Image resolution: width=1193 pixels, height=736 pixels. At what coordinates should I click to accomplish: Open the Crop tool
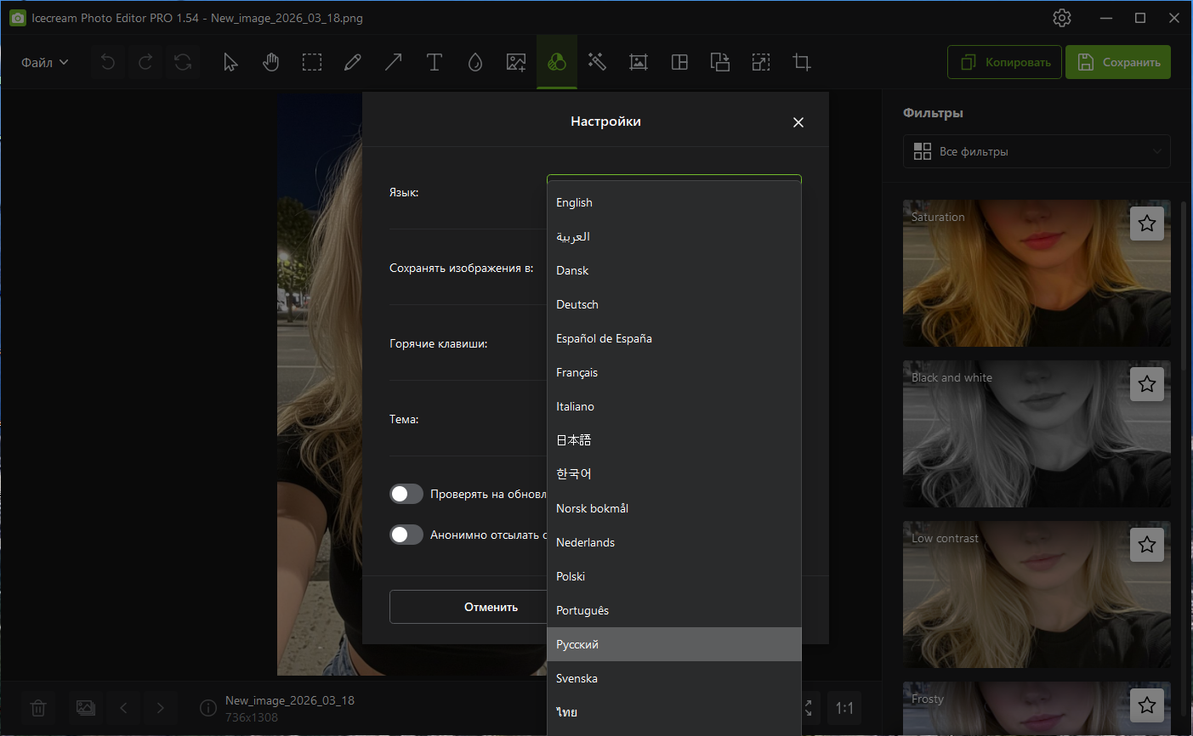[x=801, y=62]
